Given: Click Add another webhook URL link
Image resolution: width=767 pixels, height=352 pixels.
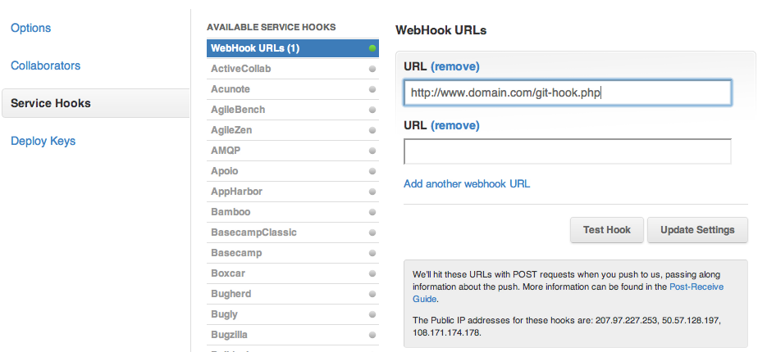Looking at the screenshot, I should [467, 184].
